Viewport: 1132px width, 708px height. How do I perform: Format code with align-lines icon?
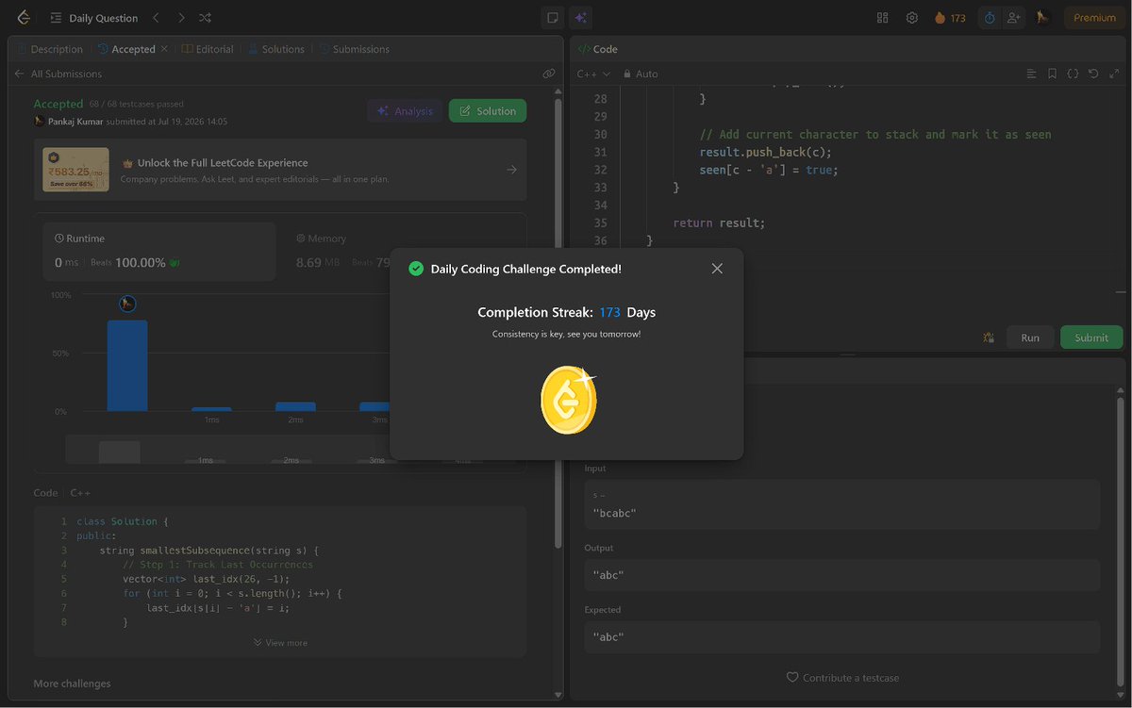1031,74
